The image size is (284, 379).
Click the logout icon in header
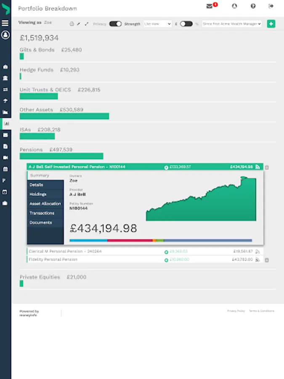271,6
